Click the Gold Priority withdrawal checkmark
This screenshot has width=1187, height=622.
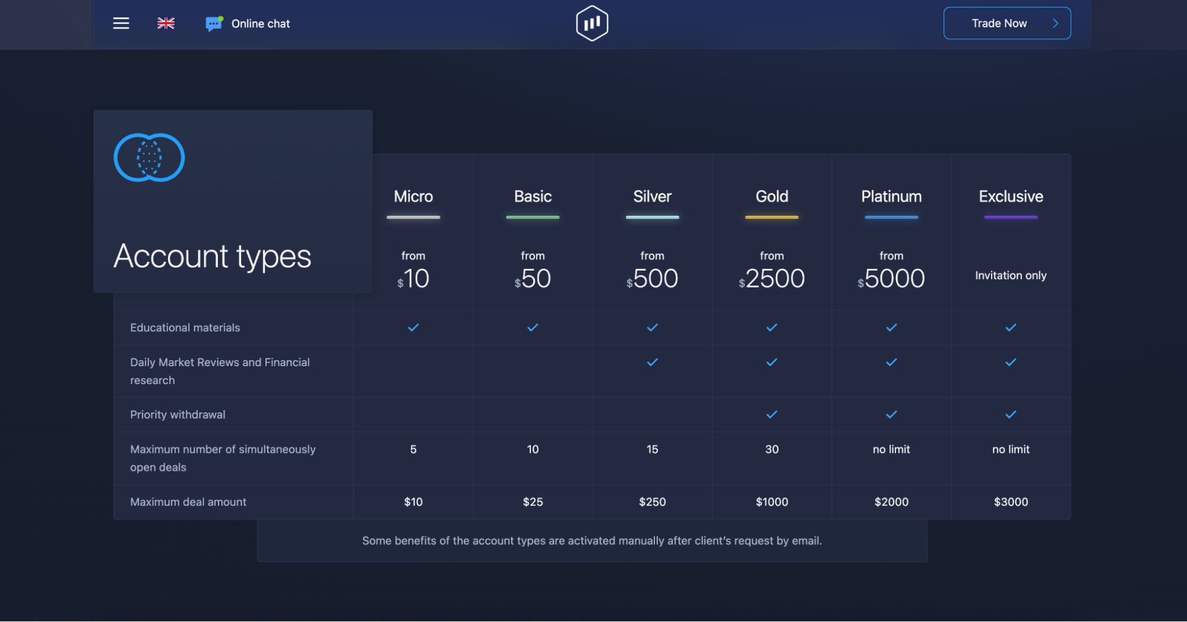click(x=771, y=415)
